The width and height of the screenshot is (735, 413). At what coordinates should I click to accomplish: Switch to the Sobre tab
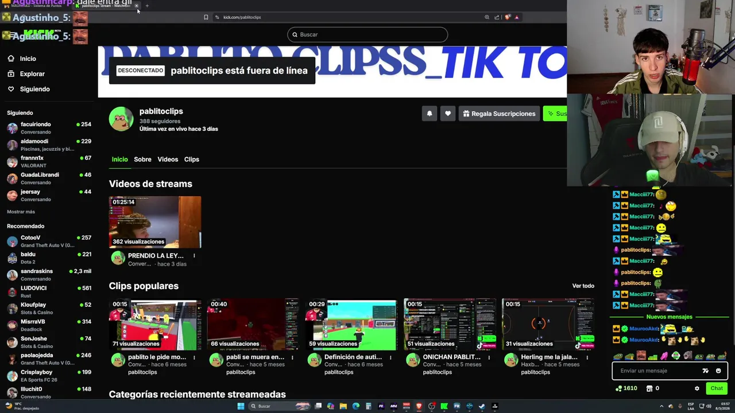coord(142,159)
